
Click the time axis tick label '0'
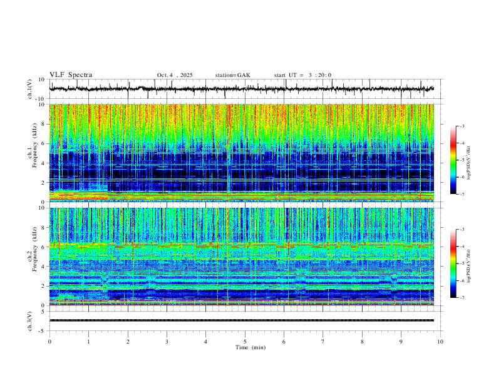point(49,342)
